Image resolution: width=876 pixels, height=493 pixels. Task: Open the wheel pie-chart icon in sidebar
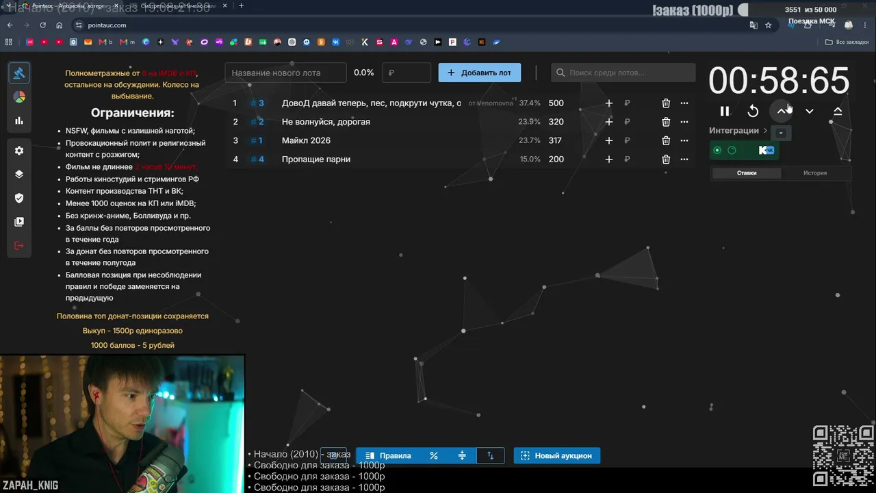pos(19,97)
